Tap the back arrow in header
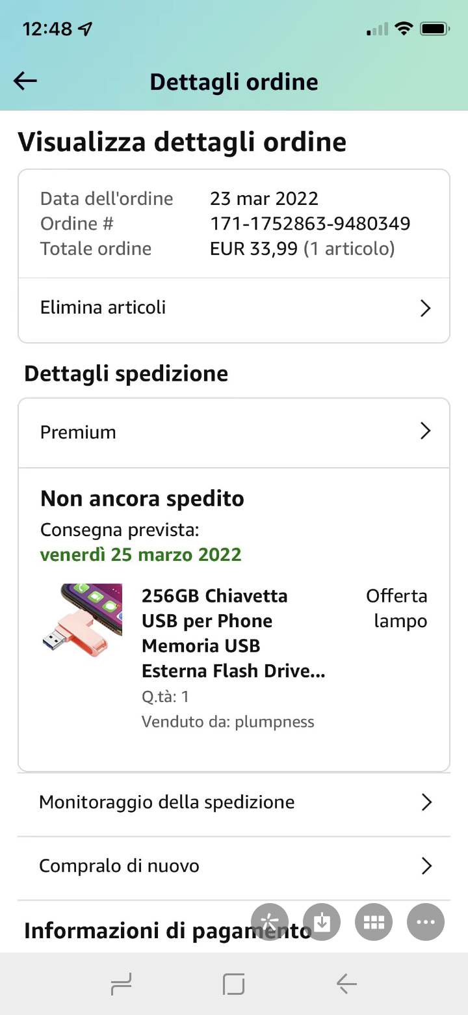 point(25,81)
